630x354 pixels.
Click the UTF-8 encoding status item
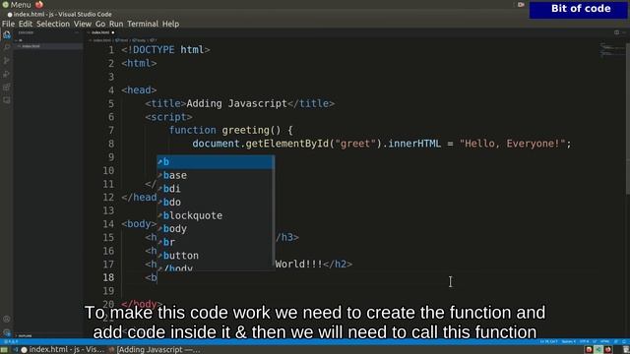(x=584, y=341)
